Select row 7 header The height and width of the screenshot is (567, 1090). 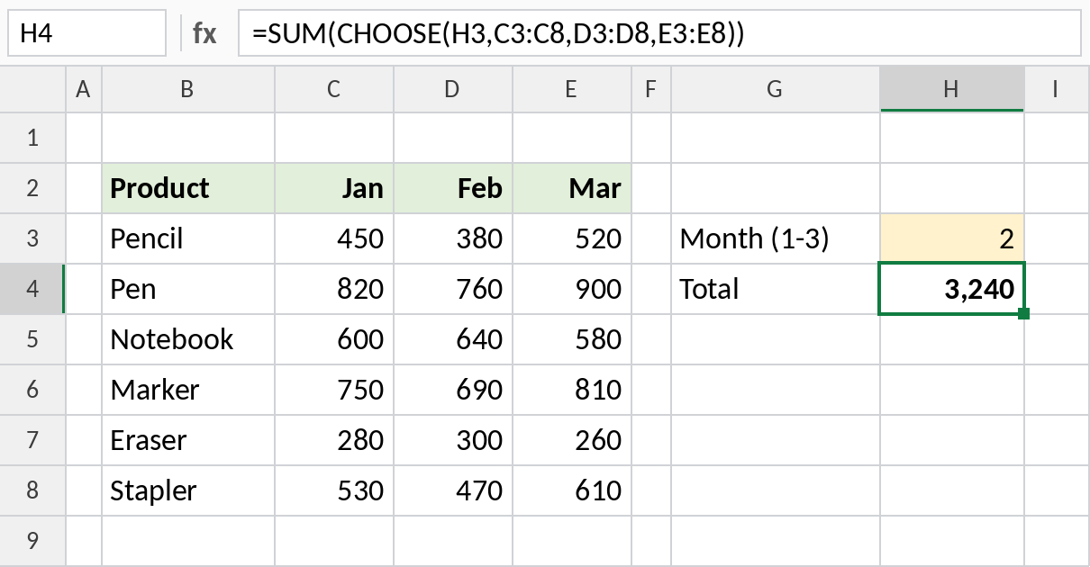[32, 440]
